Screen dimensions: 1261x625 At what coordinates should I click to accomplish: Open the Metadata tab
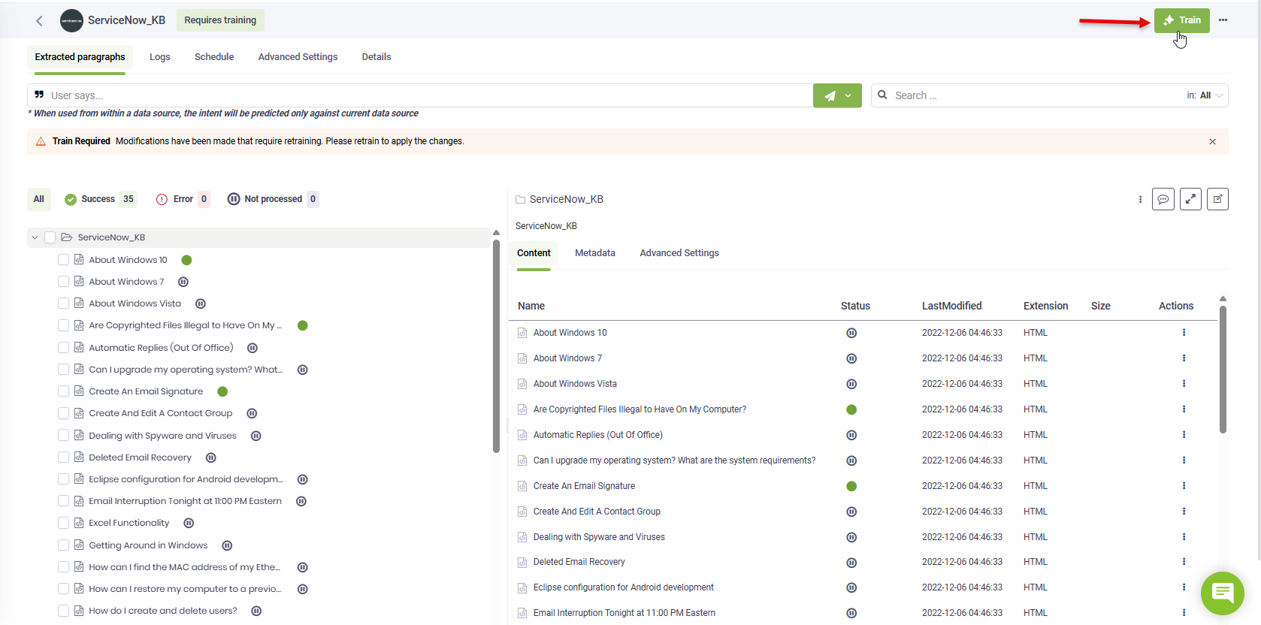pyautogui.click(x=594, y=253)
